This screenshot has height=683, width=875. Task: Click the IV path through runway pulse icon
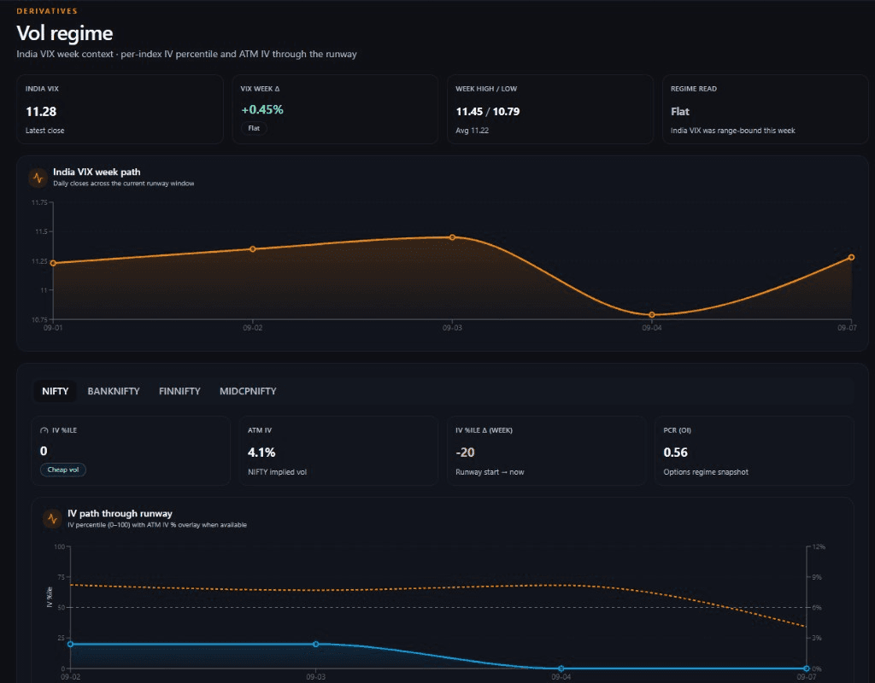point(52,518)
